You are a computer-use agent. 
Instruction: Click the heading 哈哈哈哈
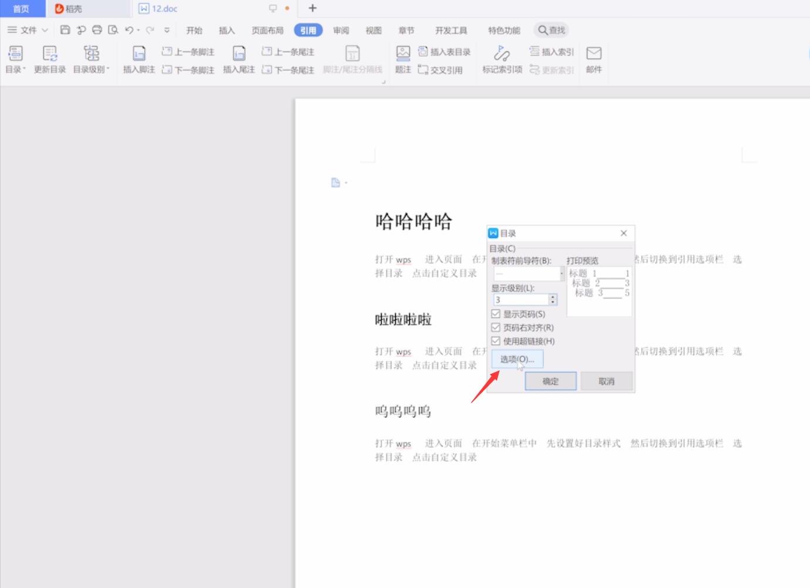[414, 221]
